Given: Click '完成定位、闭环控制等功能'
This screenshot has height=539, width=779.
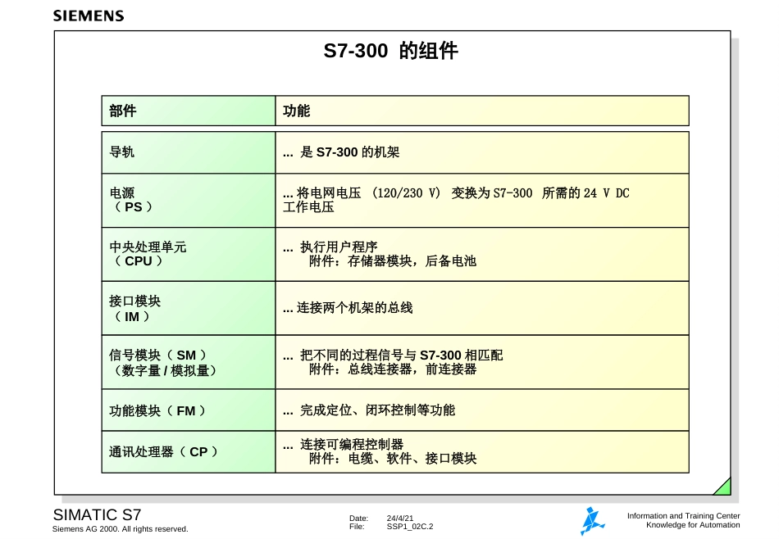Looking at the screenshot, I should [377, 410].
